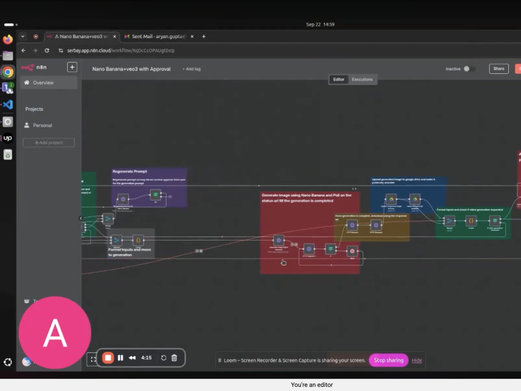Open the site information icon in the address bar
The image size is (521, 391).
pos(60,51)
